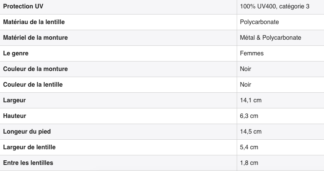
Task: Select "Noir" in the frame color row
Action: [245, 69]
